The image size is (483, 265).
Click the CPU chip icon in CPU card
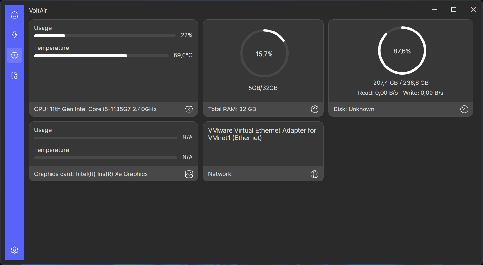(x=189, y=109)
